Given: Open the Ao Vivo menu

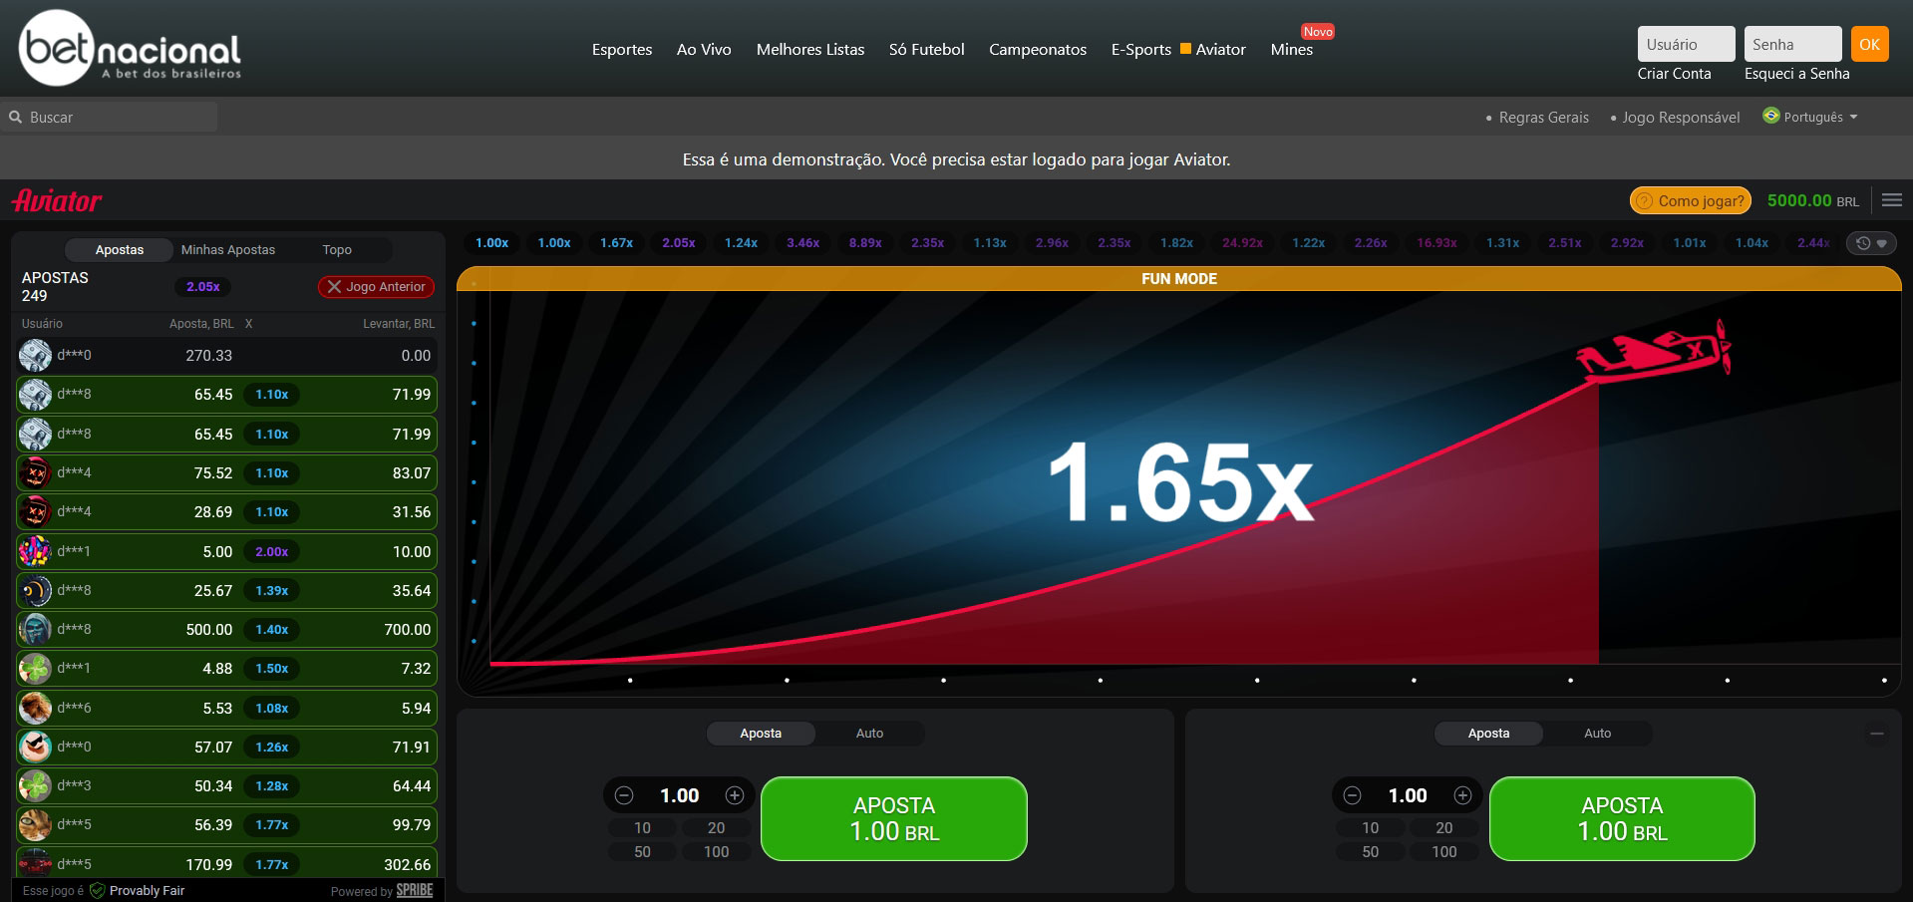Looking at the screenshot, I should point(704,49).
